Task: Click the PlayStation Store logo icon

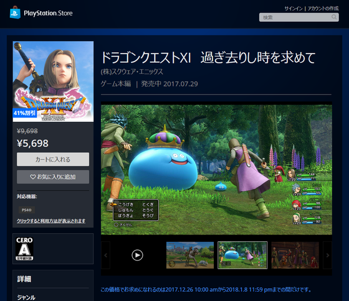Action: 15,12
